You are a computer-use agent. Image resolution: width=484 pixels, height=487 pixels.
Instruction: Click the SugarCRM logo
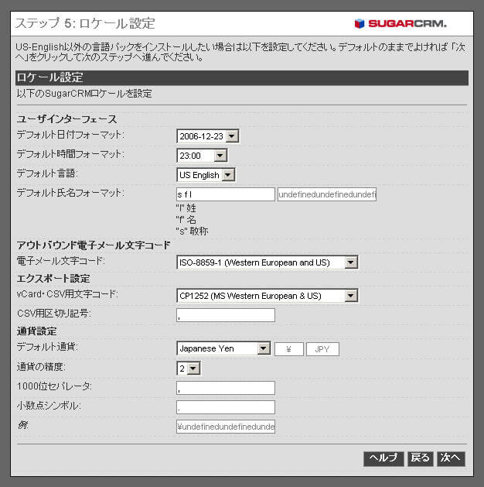400,23
